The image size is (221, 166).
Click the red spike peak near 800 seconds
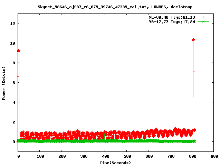(193, 40)
